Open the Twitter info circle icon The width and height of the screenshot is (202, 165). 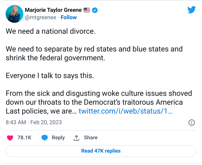click(x=191, y=122)
